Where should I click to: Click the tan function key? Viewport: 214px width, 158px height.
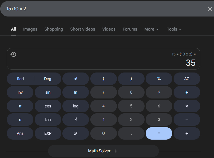[x=48, y=120]
